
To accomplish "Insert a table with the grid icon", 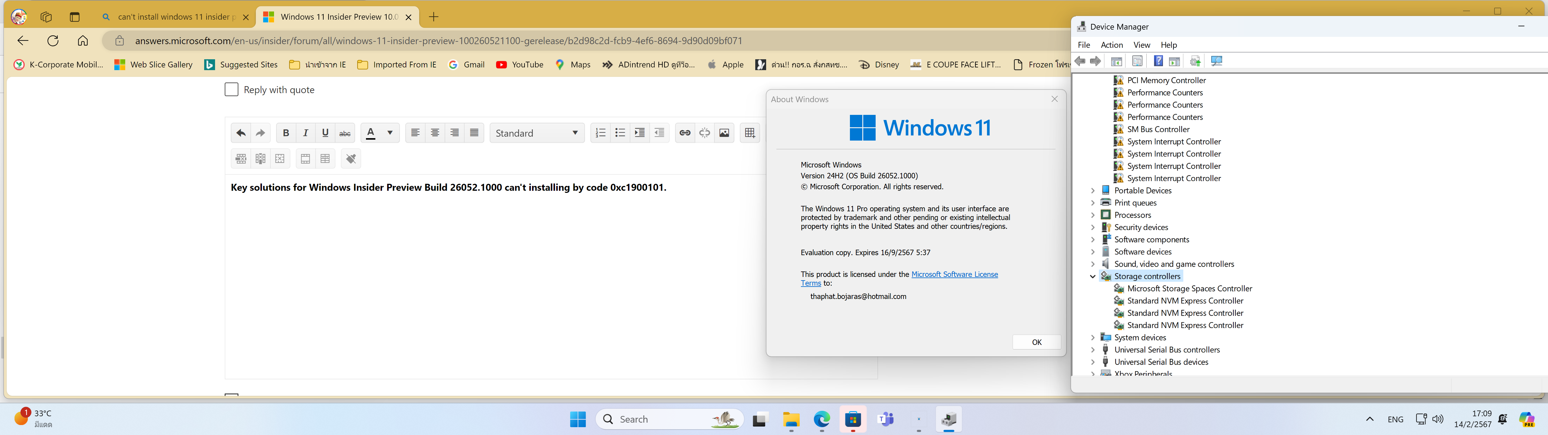I will tap(750, 133).
